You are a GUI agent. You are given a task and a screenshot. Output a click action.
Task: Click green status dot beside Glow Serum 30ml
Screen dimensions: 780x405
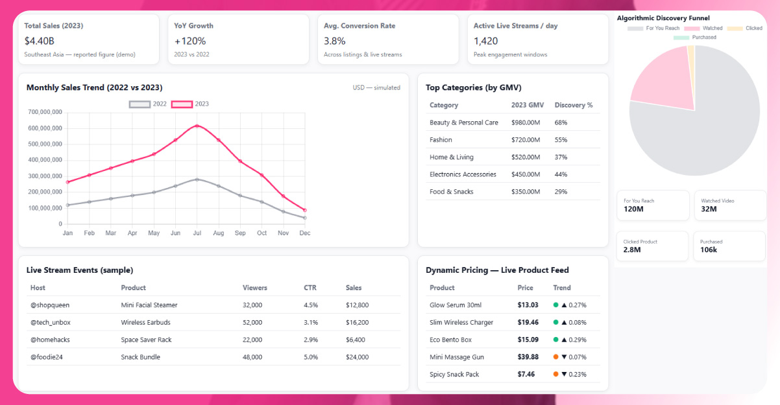(x=555, y=305)
